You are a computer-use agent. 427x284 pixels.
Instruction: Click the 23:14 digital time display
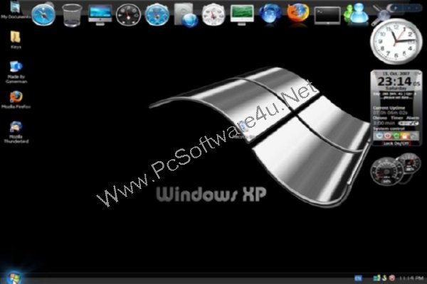[x=396, y=81]
